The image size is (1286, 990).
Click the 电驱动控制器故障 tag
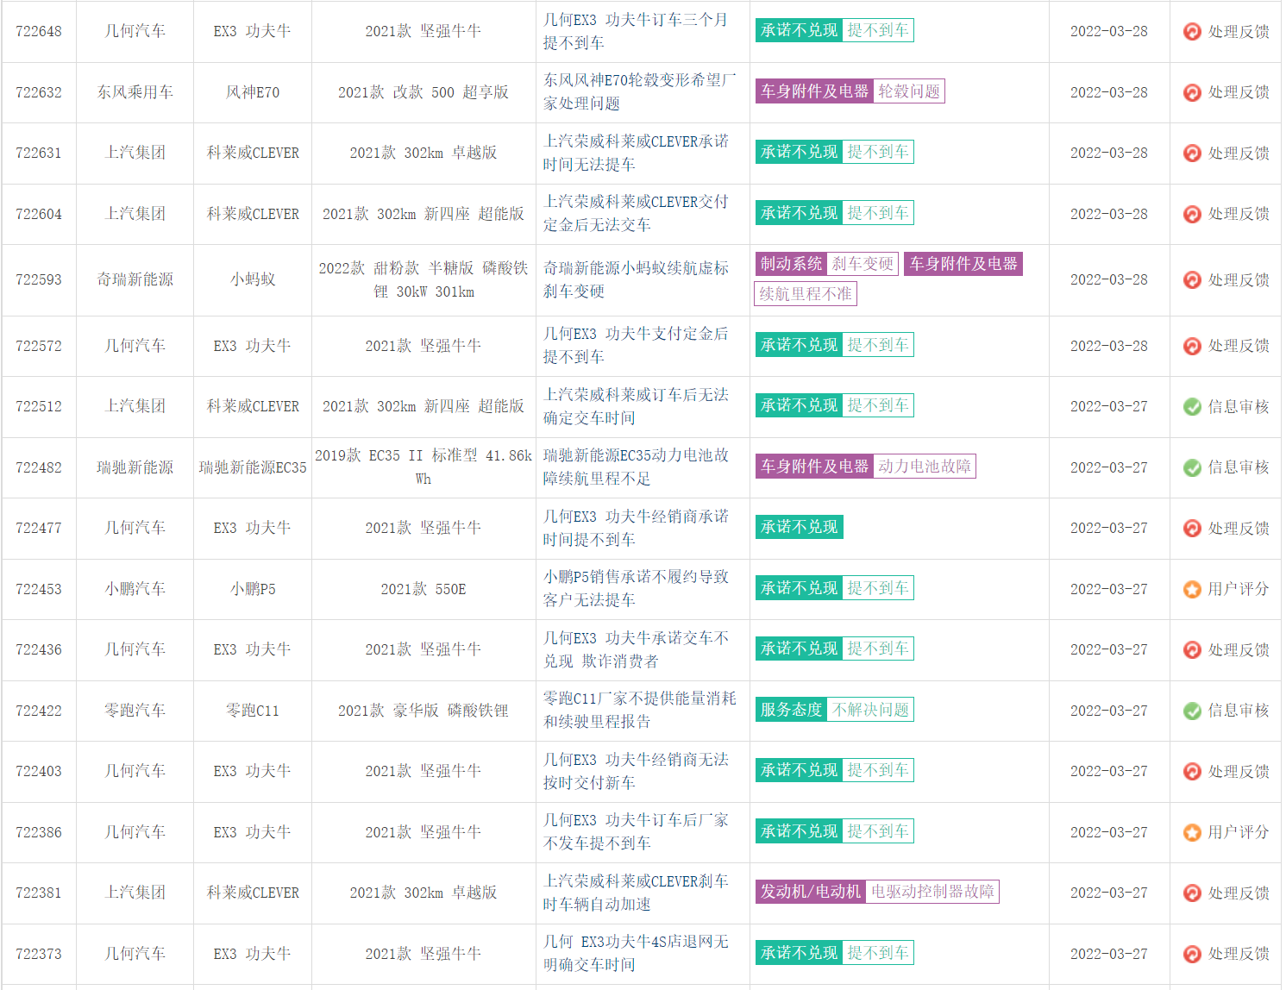[932, 892]
